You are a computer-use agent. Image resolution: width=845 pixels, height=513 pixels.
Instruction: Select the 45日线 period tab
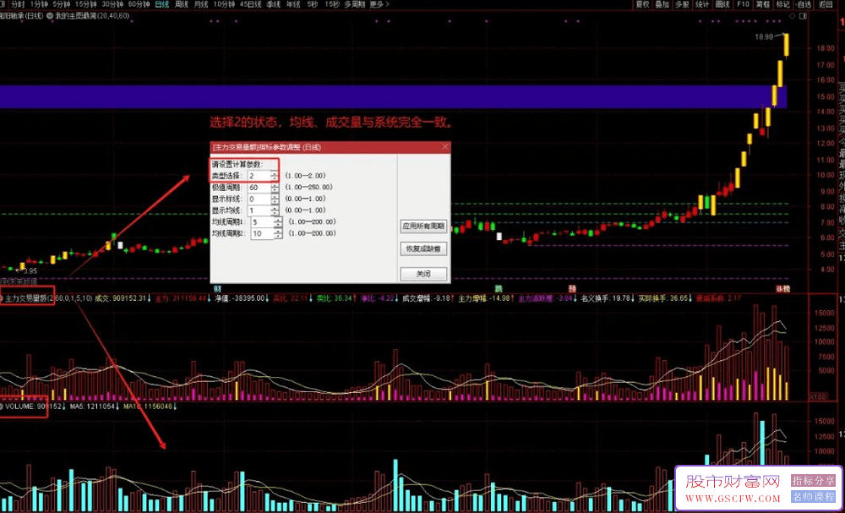251,4
